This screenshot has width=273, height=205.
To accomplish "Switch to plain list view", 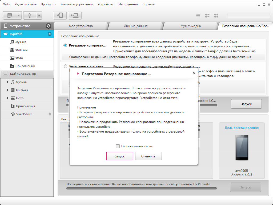I will pos(198,16).
